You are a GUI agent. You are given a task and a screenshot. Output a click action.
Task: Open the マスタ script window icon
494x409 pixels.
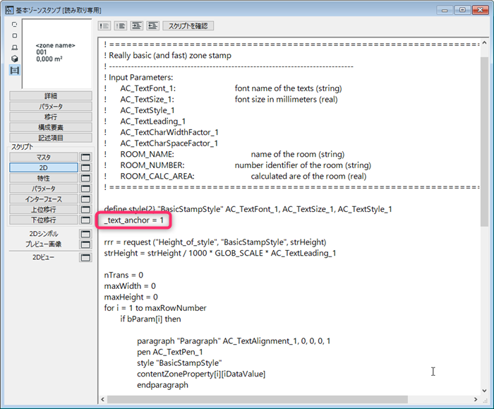point(85,157)
